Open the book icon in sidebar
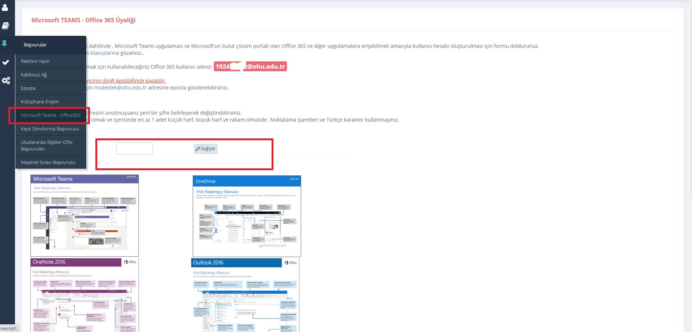Image resolution: width=692 pixels, height=332 pixels. point(5,26)
